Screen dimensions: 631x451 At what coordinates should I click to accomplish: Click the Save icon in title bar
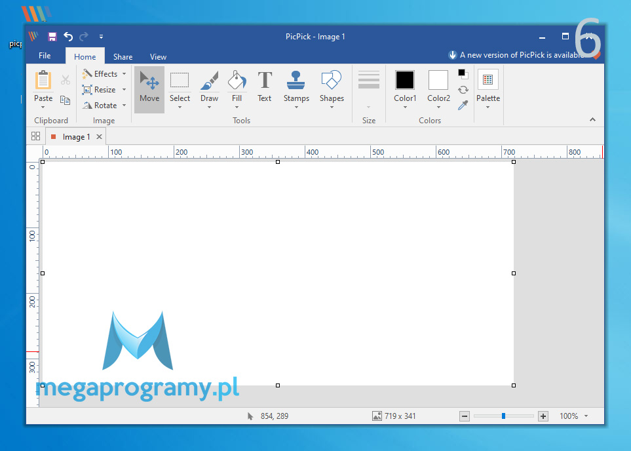(52, 37)
